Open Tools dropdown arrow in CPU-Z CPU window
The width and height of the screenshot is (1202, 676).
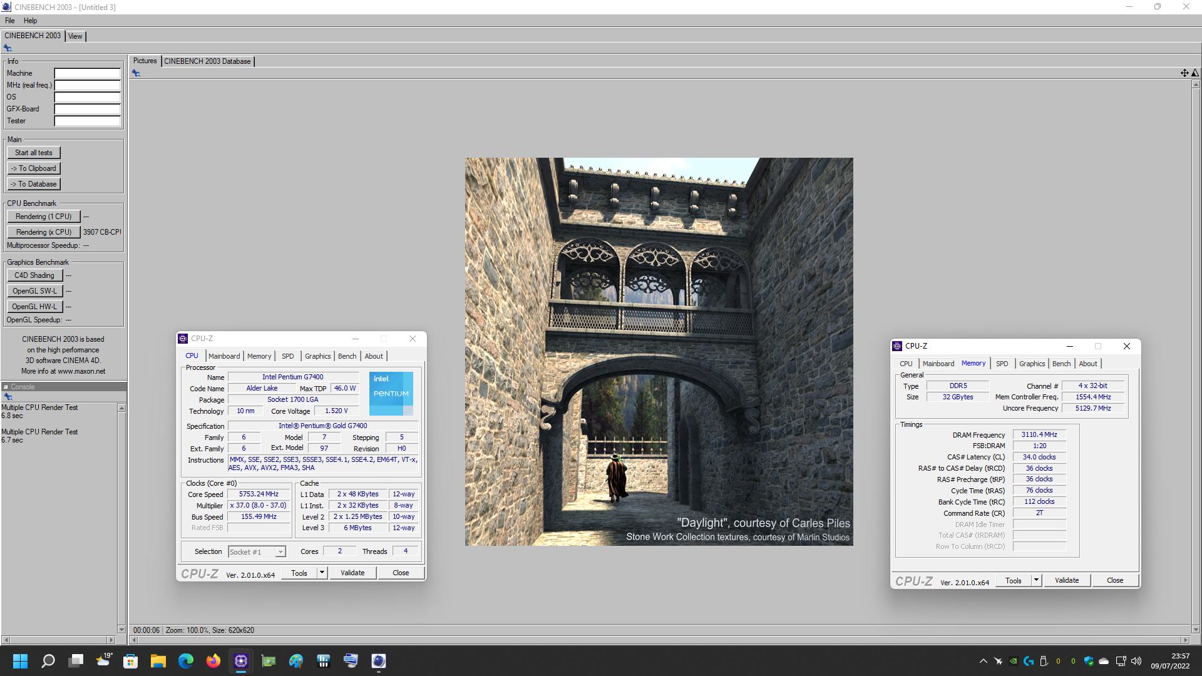click(x=322, y=573)
